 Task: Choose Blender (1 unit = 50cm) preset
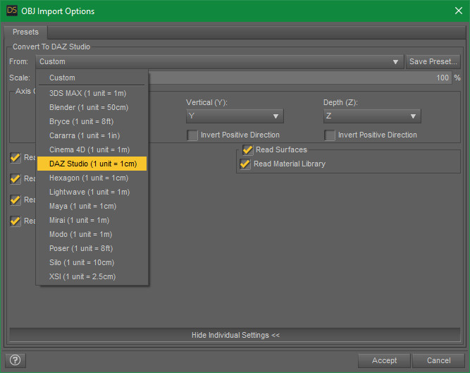click(x=92, y=107)
